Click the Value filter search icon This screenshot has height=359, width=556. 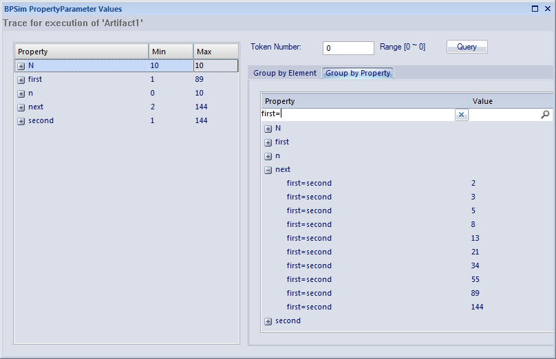point(545,115)
